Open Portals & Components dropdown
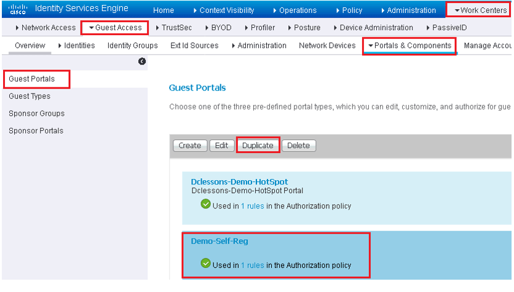The width and height of the screenshot is (514, 292). pyautogui.click(x=409, y=45)
